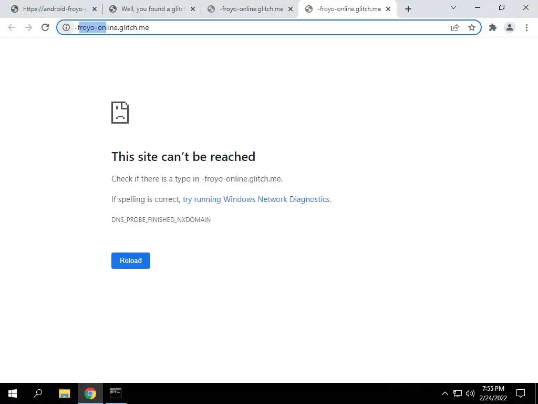The height and width of the screenshot is (404, 538).
Task: Run Windows Network Diagnostics link
Action: point(257,199)
